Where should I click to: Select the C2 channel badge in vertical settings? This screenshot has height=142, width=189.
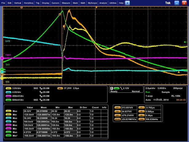pyautogui.click(x=8, y=92)
